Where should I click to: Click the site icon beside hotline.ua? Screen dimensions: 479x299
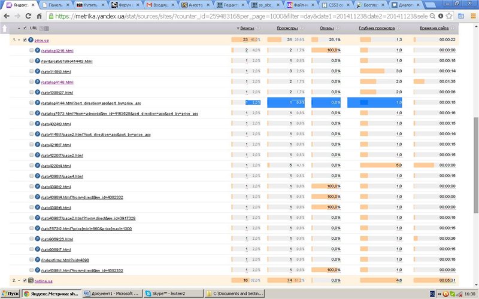coord(31,280)
